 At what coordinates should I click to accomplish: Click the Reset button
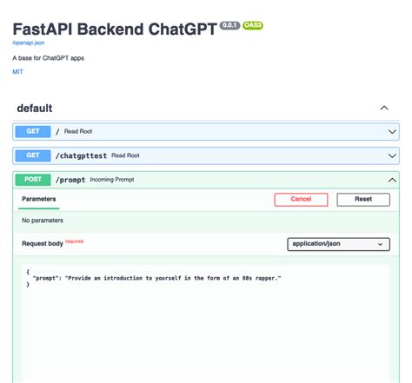(363, 200)
